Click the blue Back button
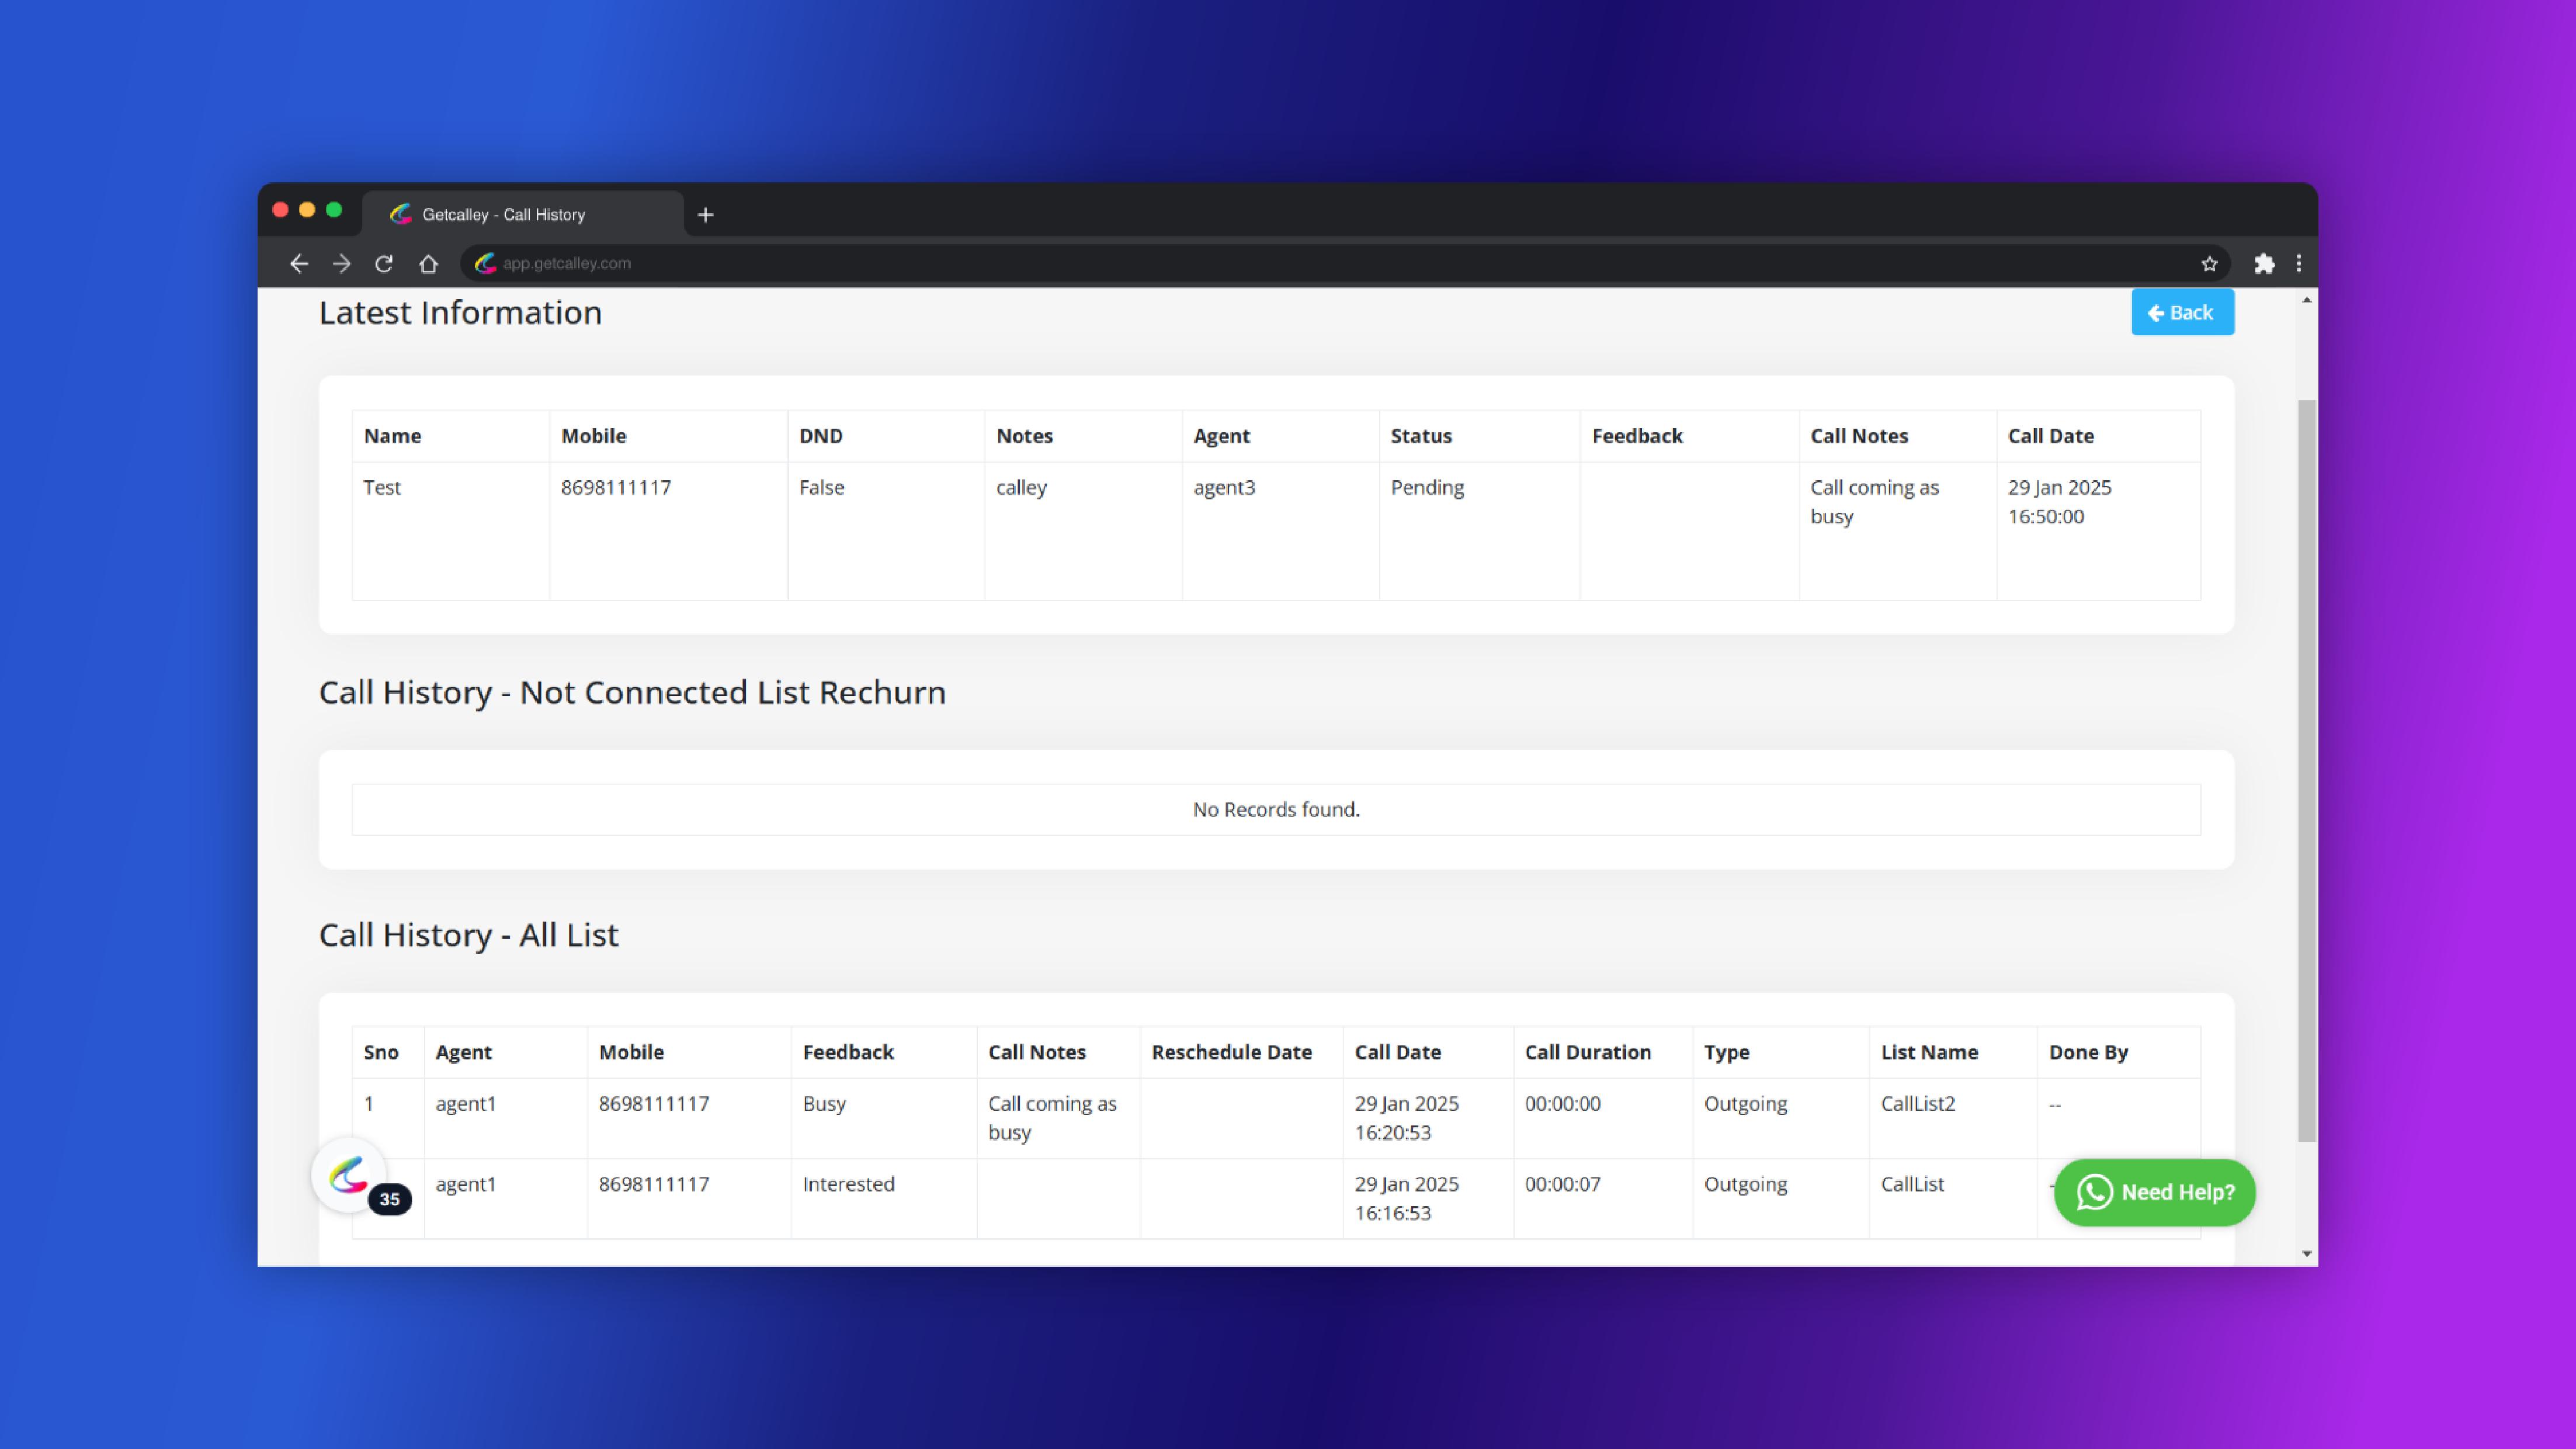This screenshot has width=2576, height=1449. pos(2182,312)
